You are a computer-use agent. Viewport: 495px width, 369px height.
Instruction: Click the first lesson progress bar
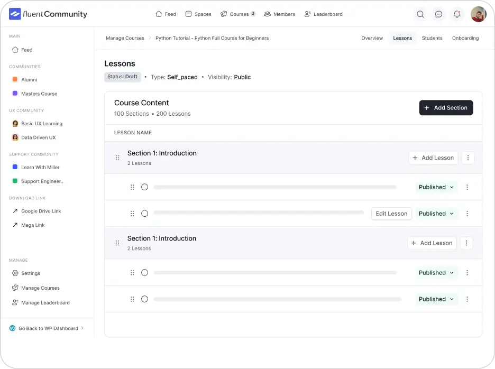coord(275,187)
